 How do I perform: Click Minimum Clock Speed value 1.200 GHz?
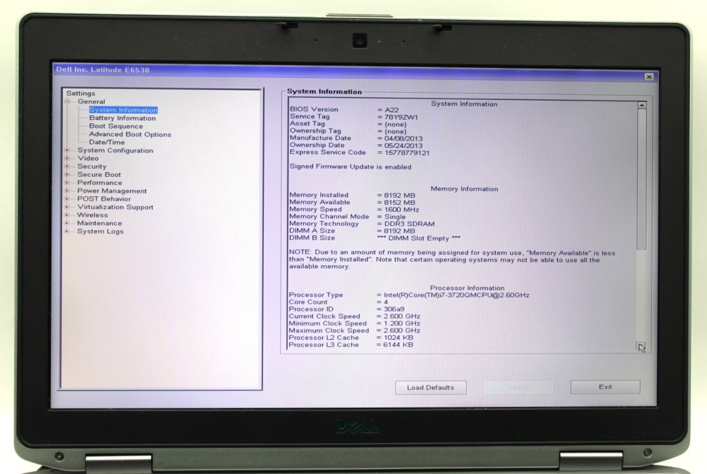point(401,323)
